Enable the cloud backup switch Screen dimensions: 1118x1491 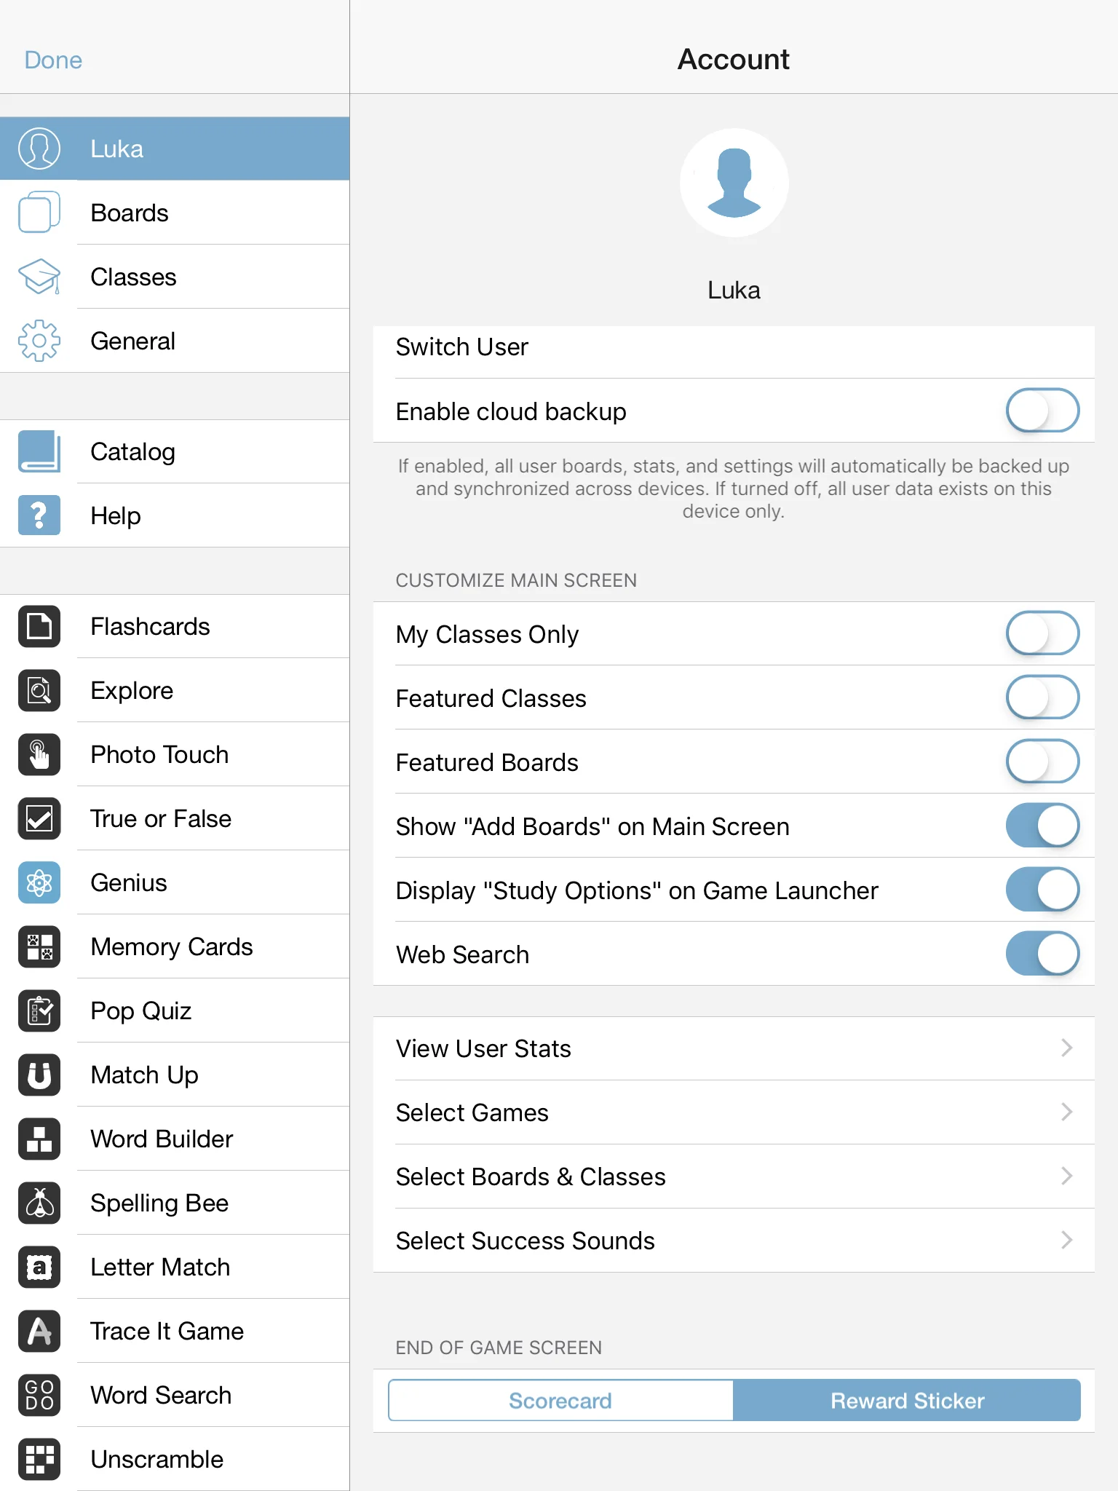1042,411
